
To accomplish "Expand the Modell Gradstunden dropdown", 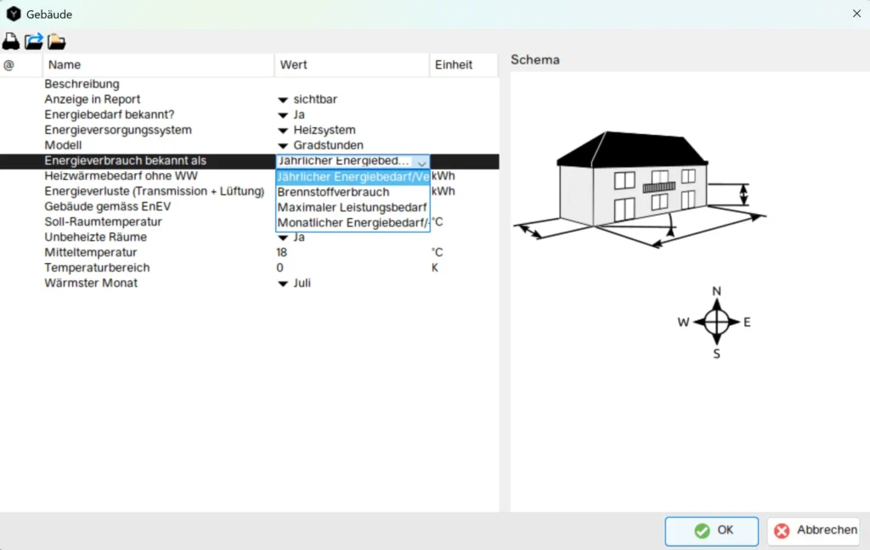I will pyautogui.click(x=284, y=146).
